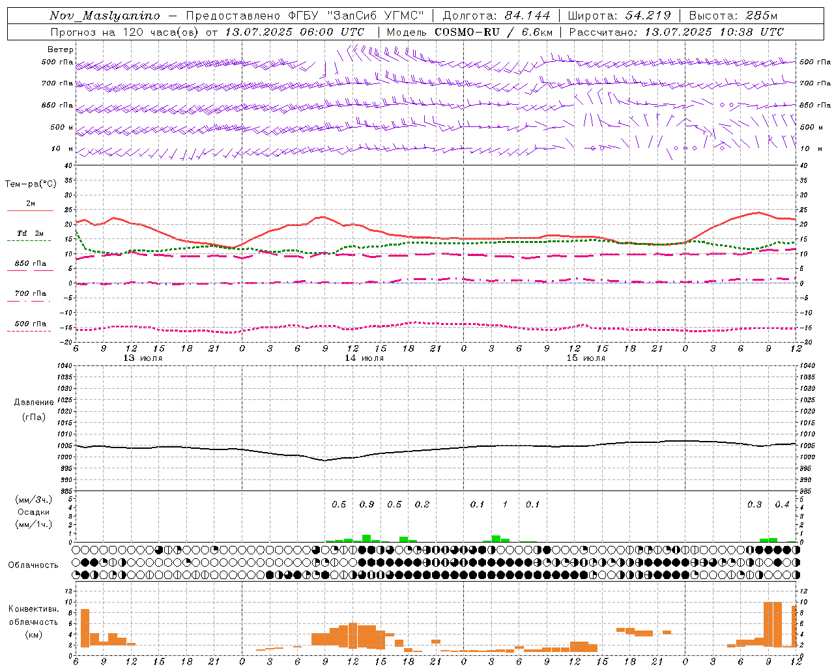Click the Облачность row label
The image size is (834, 667).
[x=33, y=565]
